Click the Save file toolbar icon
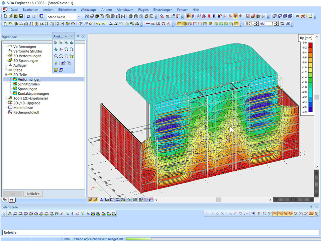Screen dimensions: 321x241 (21, 16)
